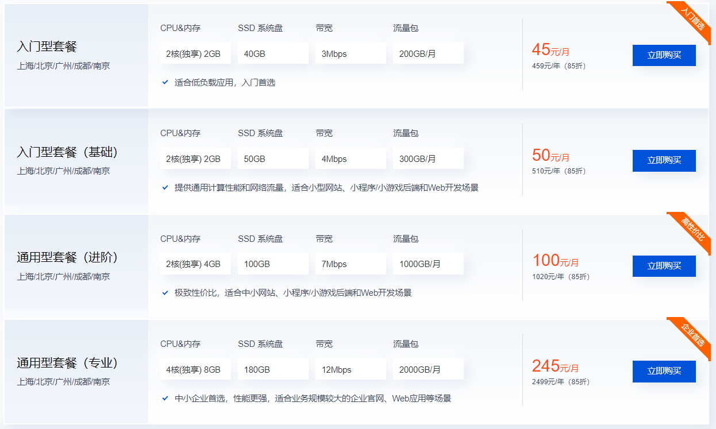Click the 入门首选 corner ribbon
716x429 pixels.
tap(692, 20)
